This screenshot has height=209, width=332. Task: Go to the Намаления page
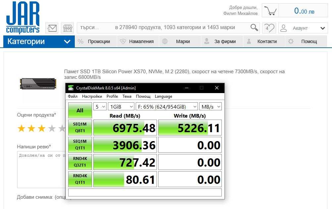point(141,41)
